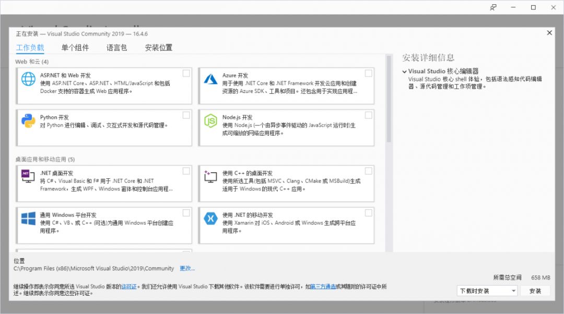Click the Azure development logo icon

210,79
